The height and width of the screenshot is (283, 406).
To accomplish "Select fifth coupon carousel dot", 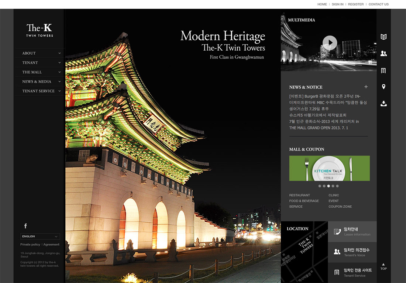I will coord(337,186).
